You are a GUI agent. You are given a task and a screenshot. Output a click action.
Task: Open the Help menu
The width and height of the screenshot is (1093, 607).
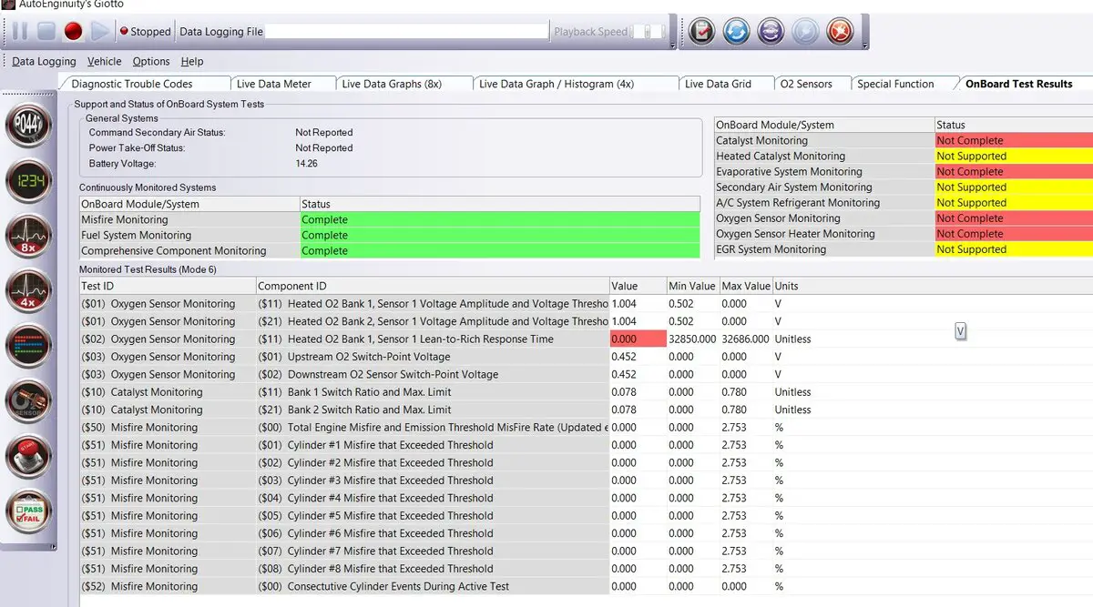click(192, 62)
